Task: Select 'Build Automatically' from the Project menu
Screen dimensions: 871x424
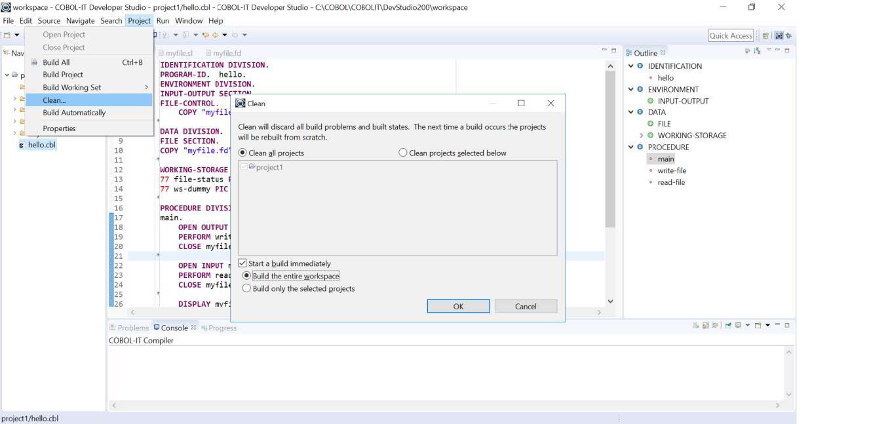Action: [74, 113]
